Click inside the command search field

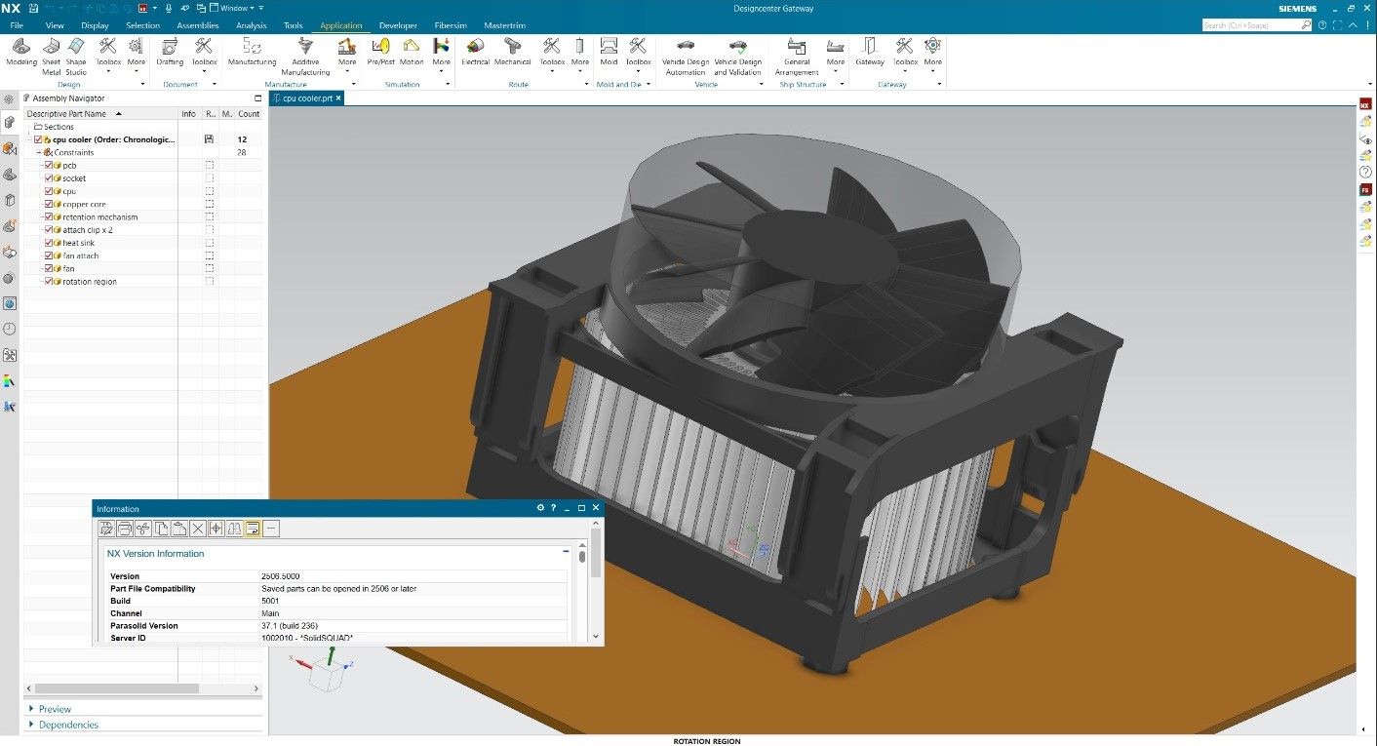(1248, 25)
